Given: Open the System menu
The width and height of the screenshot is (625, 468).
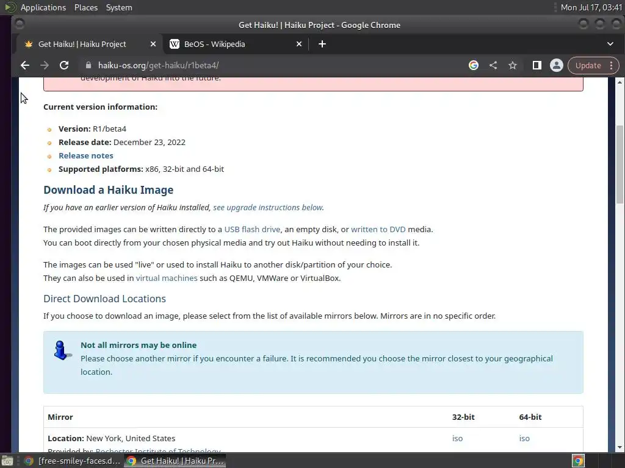Looking at the screenshot, I should pyautogui.click(x=119, y=7).
